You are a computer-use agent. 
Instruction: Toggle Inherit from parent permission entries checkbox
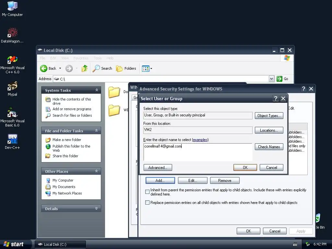pos(148,192)
